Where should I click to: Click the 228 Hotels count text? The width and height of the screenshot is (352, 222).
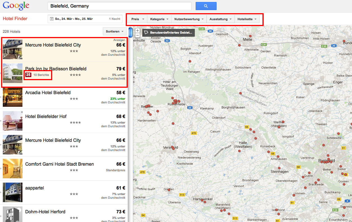pos(12,31)
